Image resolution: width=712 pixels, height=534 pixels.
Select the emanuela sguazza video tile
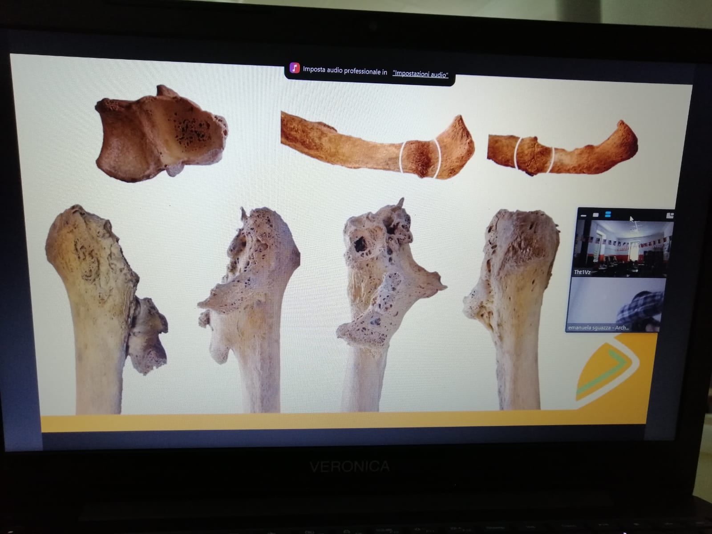(x=616, y=304)
